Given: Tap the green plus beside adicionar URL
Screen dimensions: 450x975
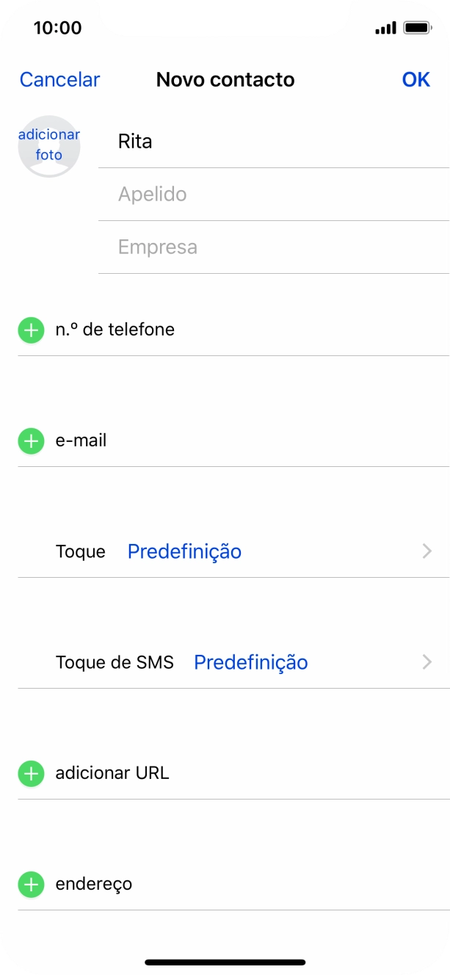Looking at the screenshot, I should 30,773.
